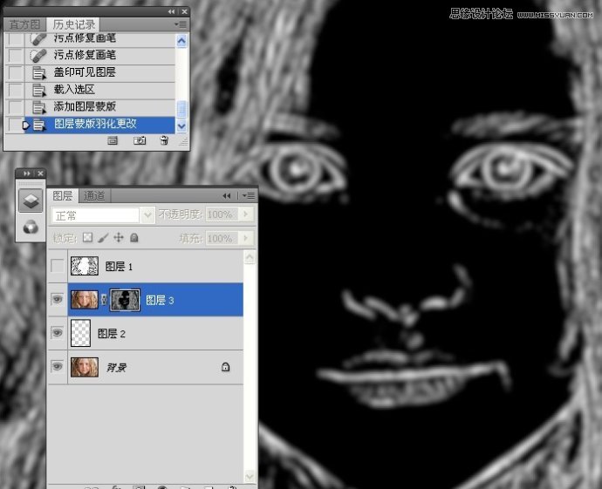Toggle lock image pixels brush icon
This screenshot has height=489, width=602.
point(103,238)
